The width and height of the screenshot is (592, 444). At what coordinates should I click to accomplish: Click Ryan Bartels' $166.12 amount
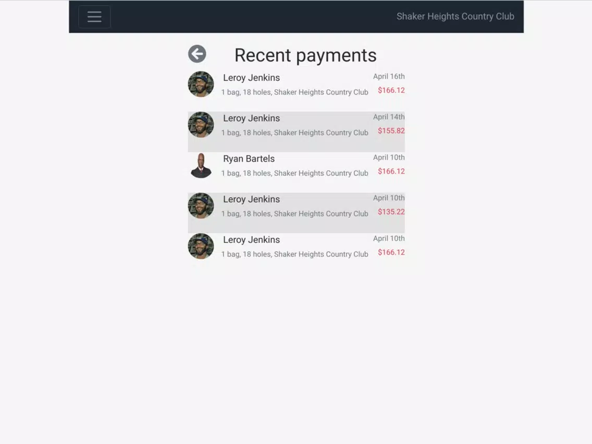pyautogui.click(x=391, y=171)
